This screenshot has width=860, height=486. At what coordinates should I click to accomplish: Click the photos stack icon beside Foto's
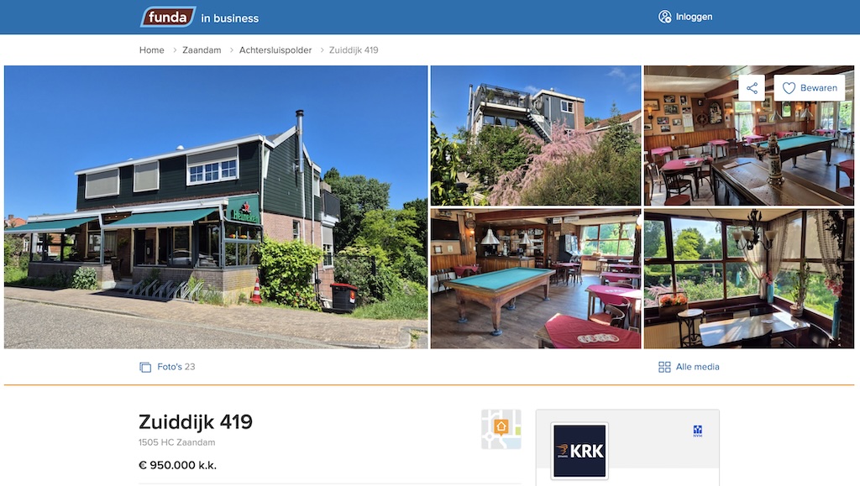pos(145,367)
